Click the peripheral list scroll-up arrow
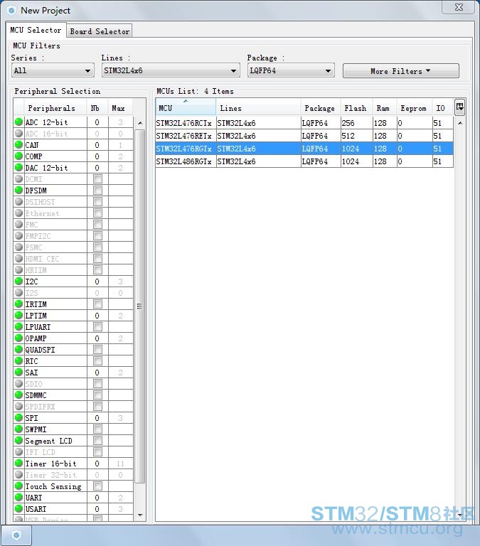 (x=139, y=123)
